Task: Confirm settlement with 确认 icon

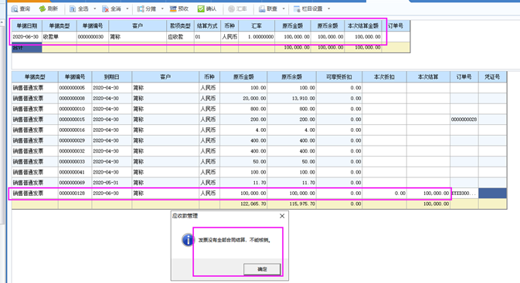Action: tap(201, 9)
